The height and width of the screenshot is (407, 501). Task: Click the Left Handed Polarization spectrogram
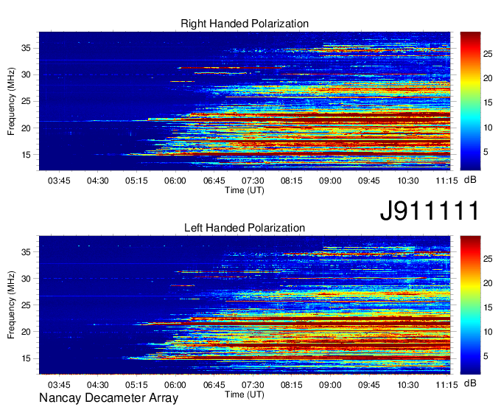click(245, 305)
